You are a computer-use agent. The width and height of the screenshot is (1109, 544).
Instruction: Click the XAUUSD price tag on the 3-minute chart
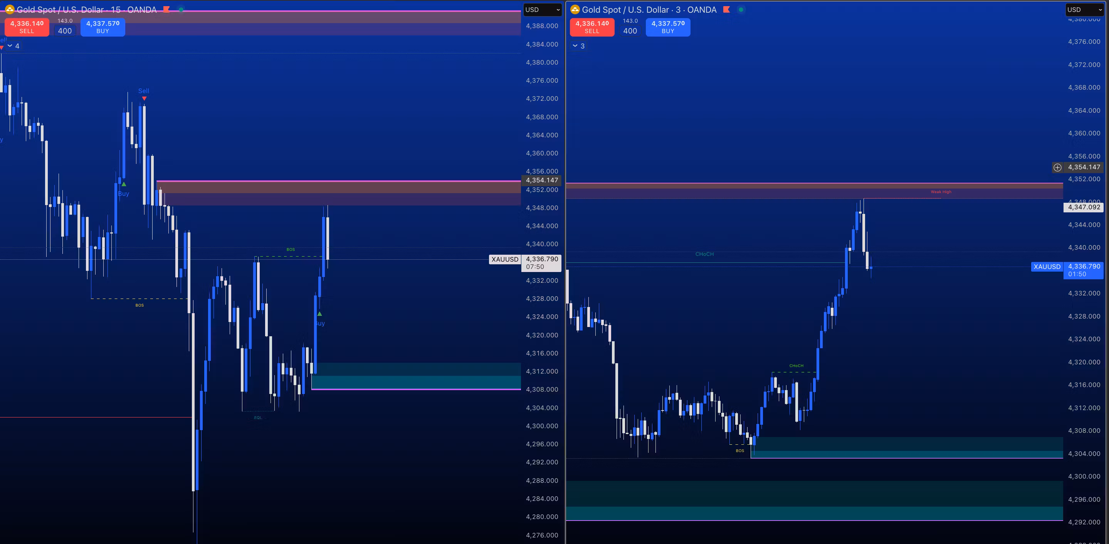point(1047,266)
